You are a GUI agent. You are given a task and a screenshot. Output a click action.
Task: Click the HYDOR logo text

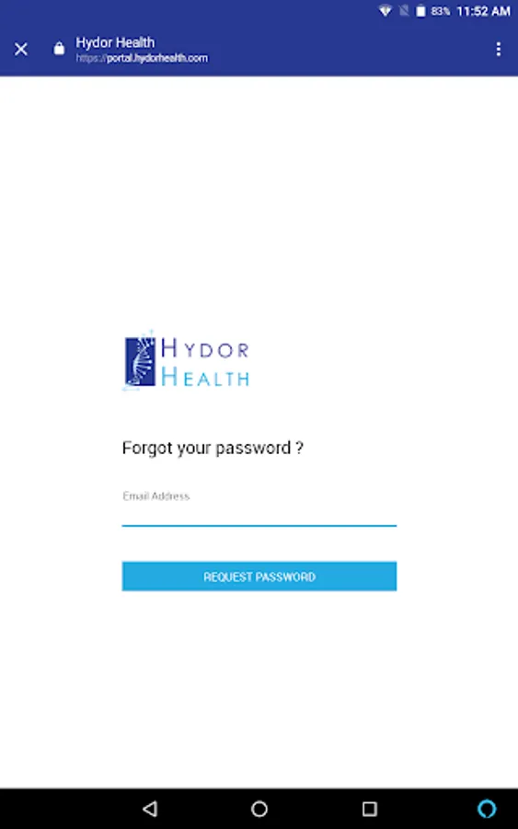click(205, 349)
